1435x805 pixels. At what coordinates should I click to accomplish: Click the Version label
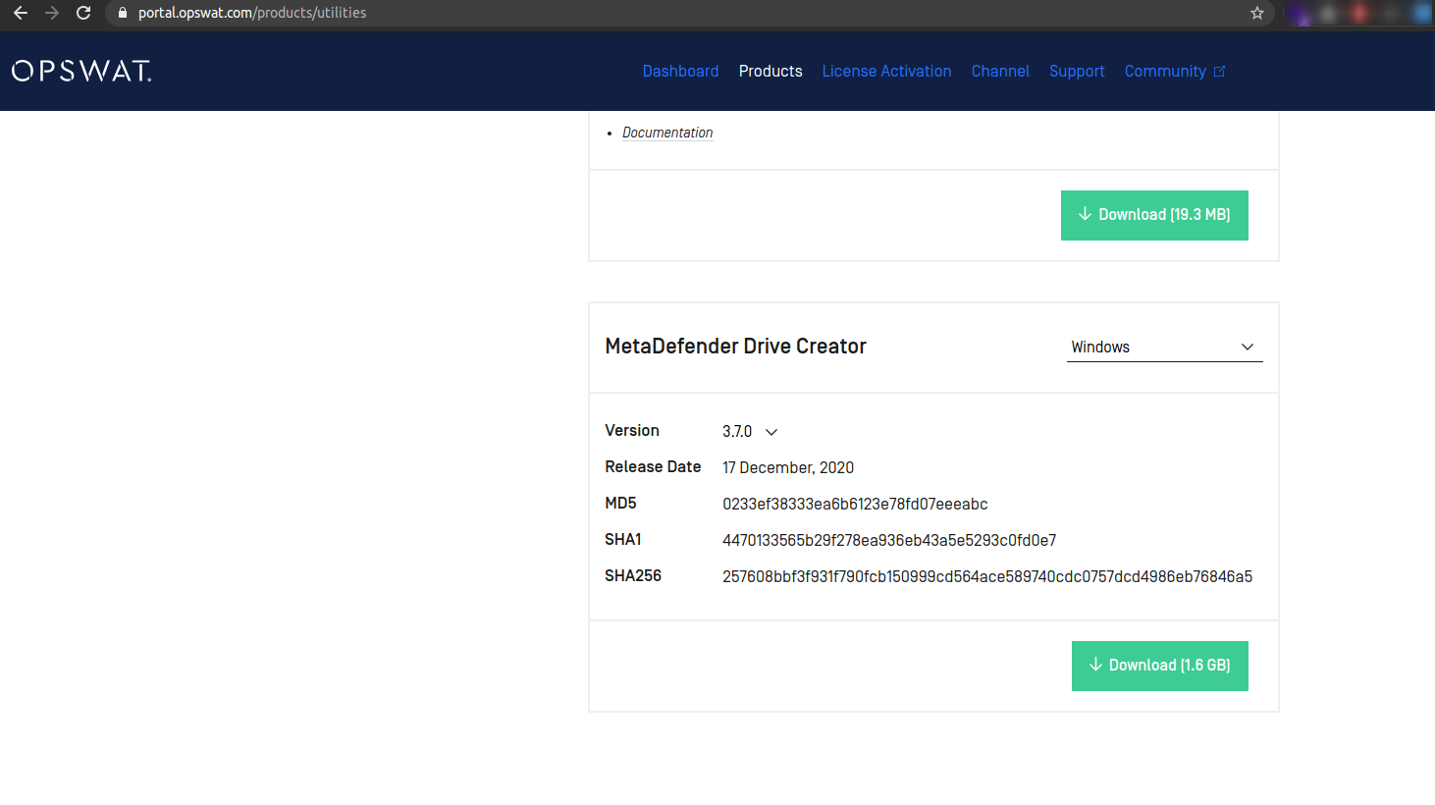pos(632,431)
